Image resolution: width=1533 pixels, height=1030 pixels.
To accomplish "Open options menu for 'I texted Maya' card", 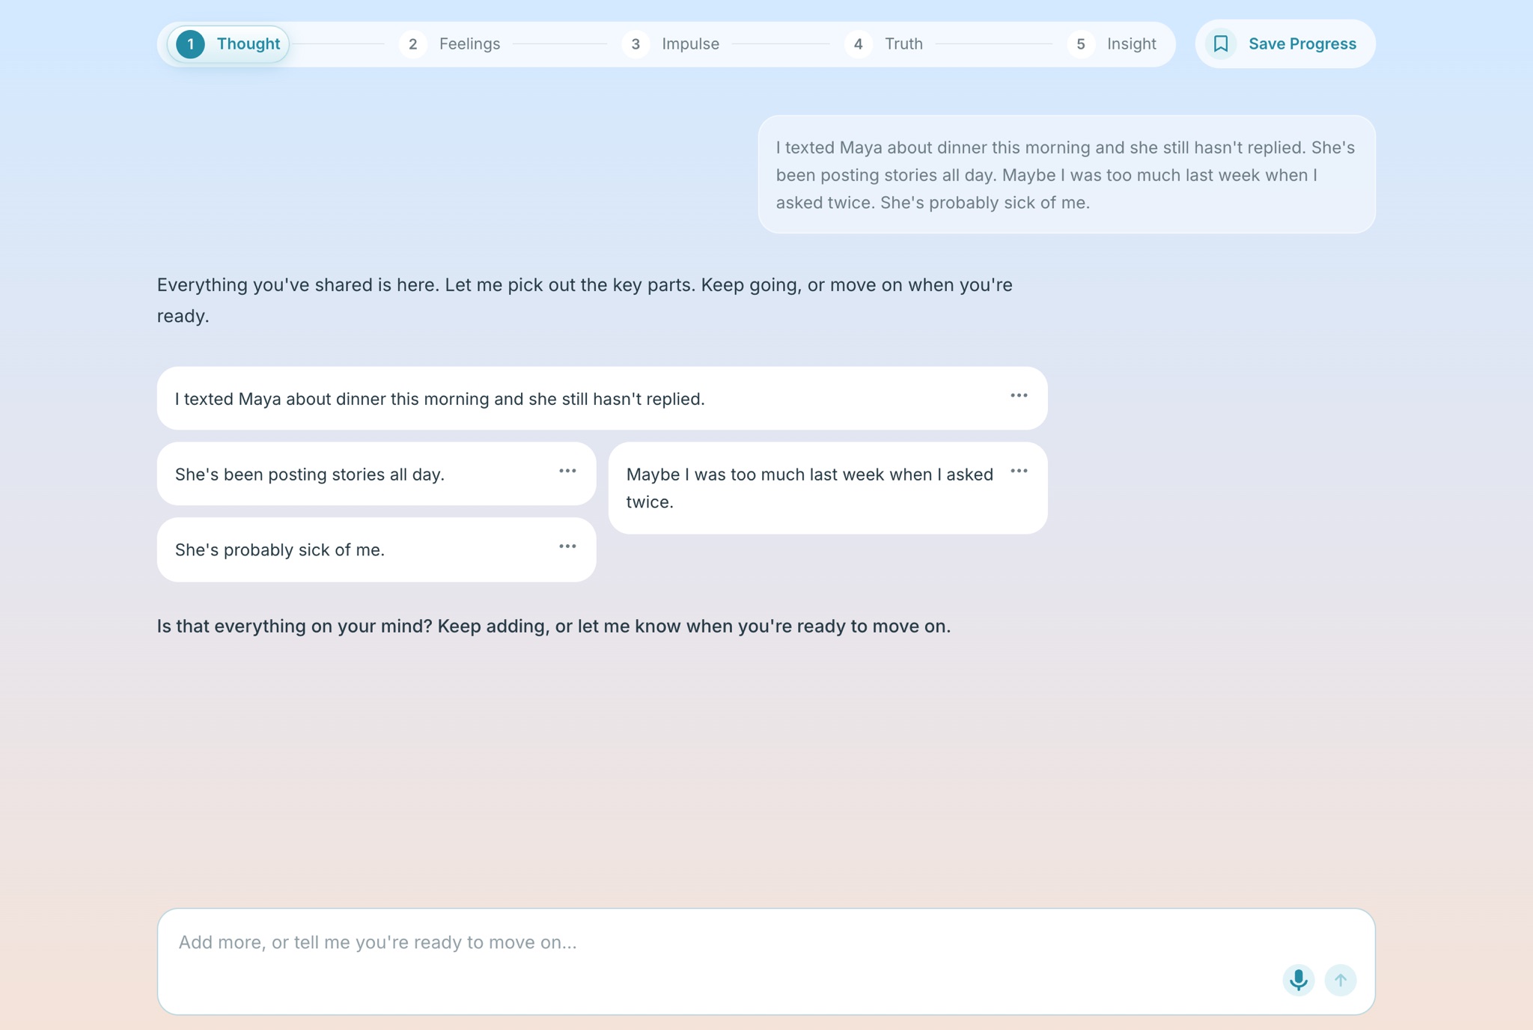I will [x=1019, y=395].
